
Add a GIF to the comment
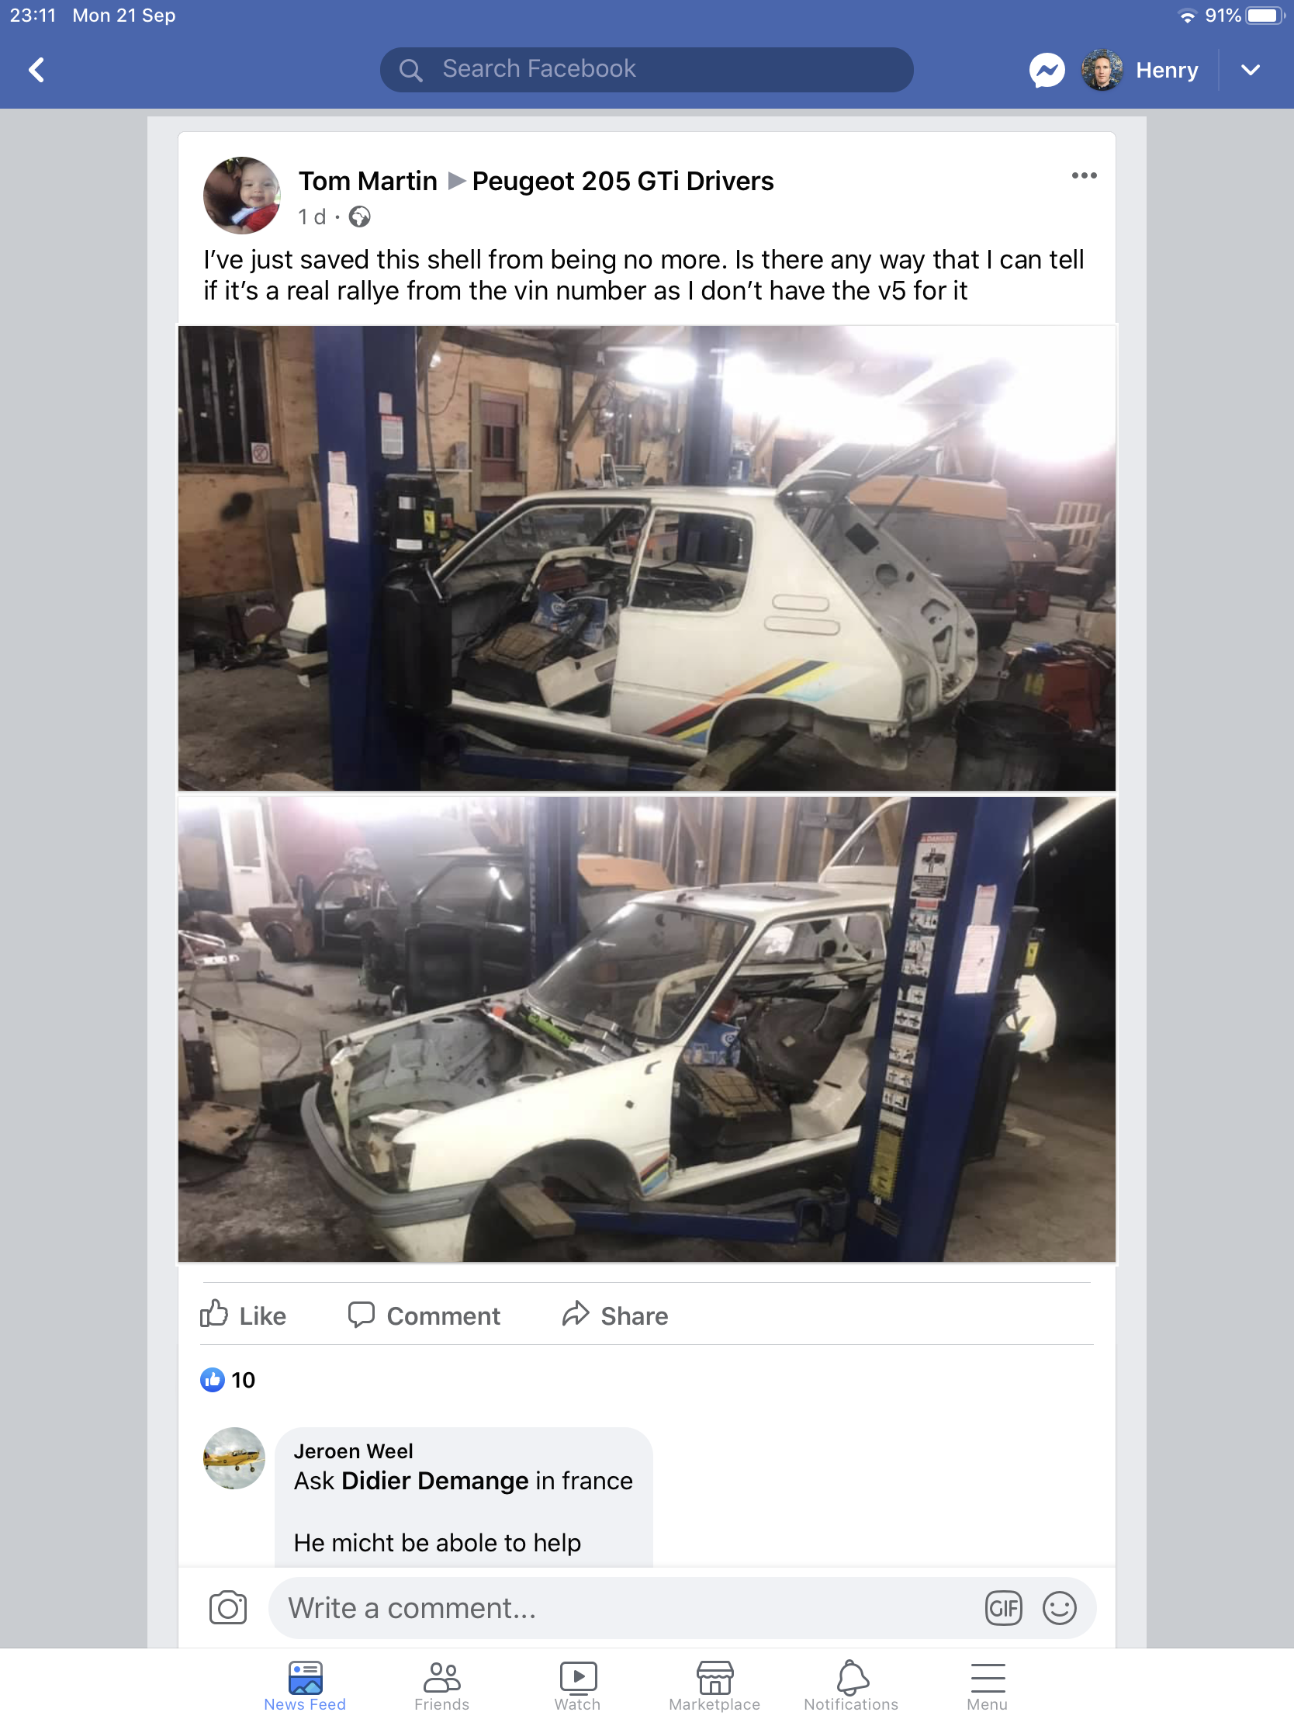tap(1003, 1608)
